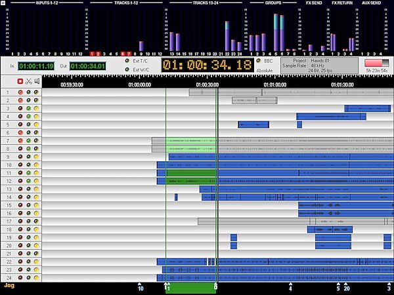Toggle the BBC option indicator

(x=259, y=61)
